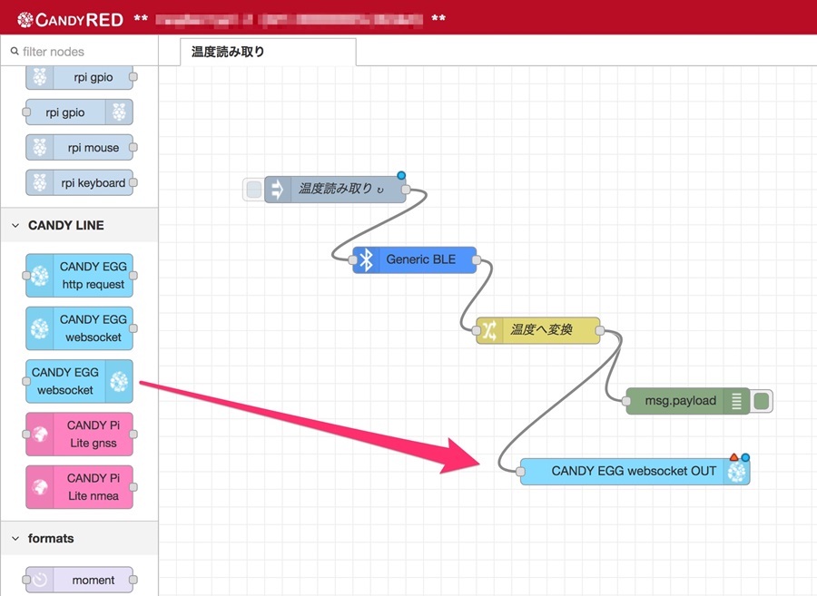Select the rpi keyboard palette node
This screenshot has width=817, height=596.
(x=79, y=182)
